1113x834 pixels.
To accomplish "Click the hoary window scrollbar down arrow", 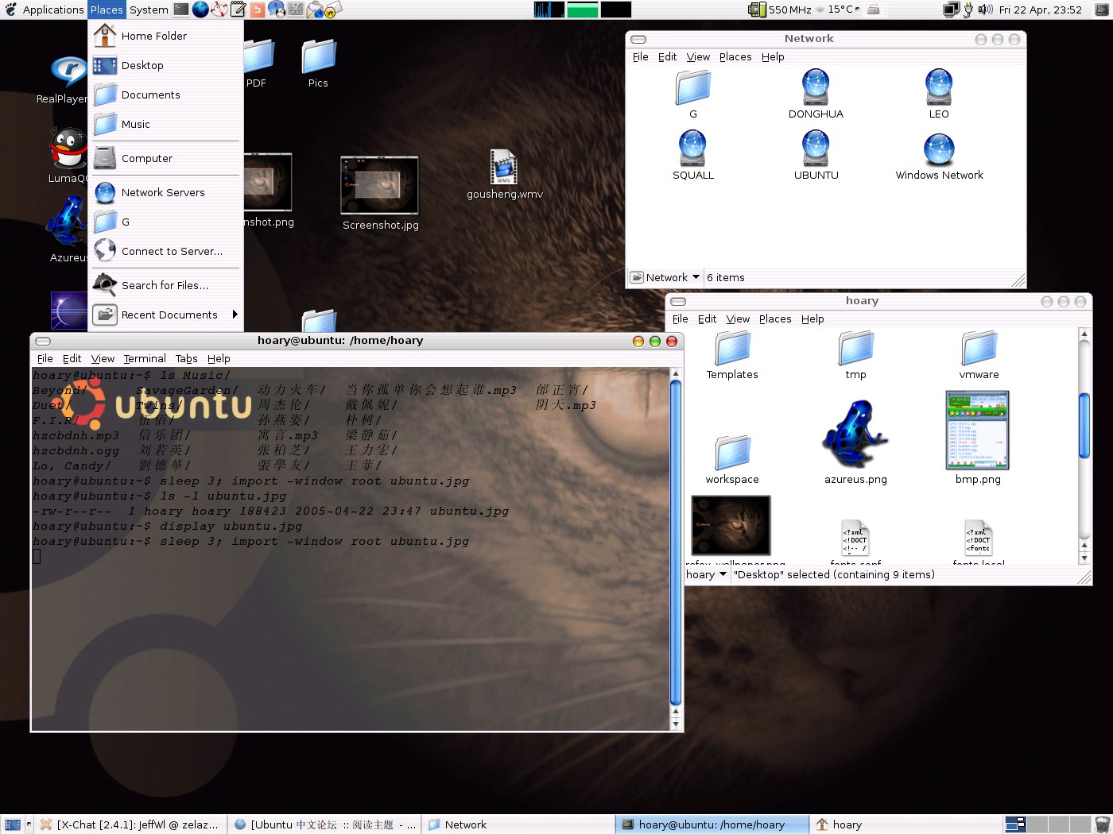I will coord(1084,558).
